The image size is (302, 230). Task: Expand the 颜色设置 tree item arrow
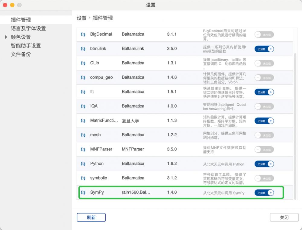coord(6,37)
